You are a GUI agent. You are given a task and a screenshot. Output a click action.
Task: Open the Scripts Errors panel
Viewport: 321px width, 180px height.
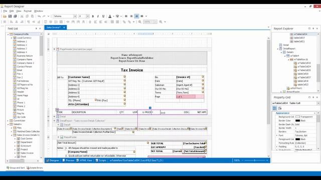[35, 168]
